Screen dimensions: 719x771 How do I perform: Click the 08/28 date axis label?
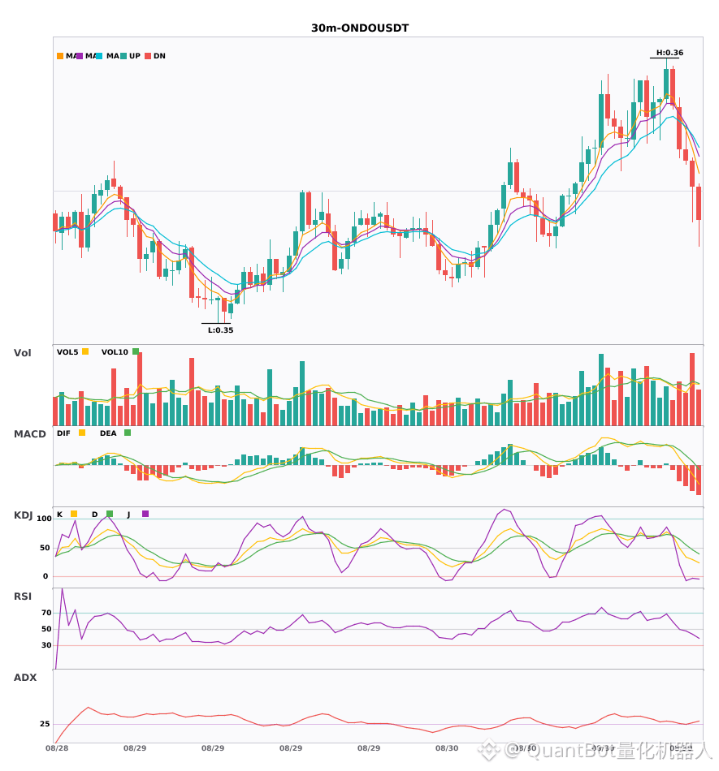tap(57, 748)
